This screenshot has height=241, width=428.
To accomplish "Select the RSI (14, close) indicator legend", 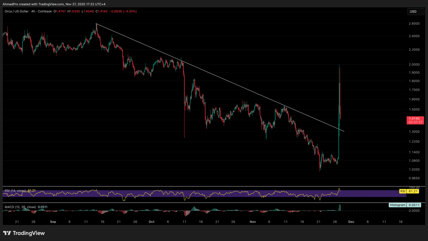I will 15,191.
